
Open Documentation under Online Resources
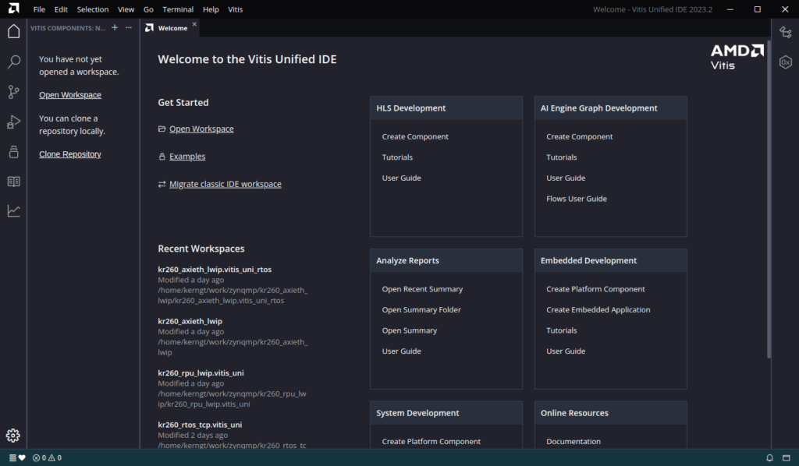574,442
